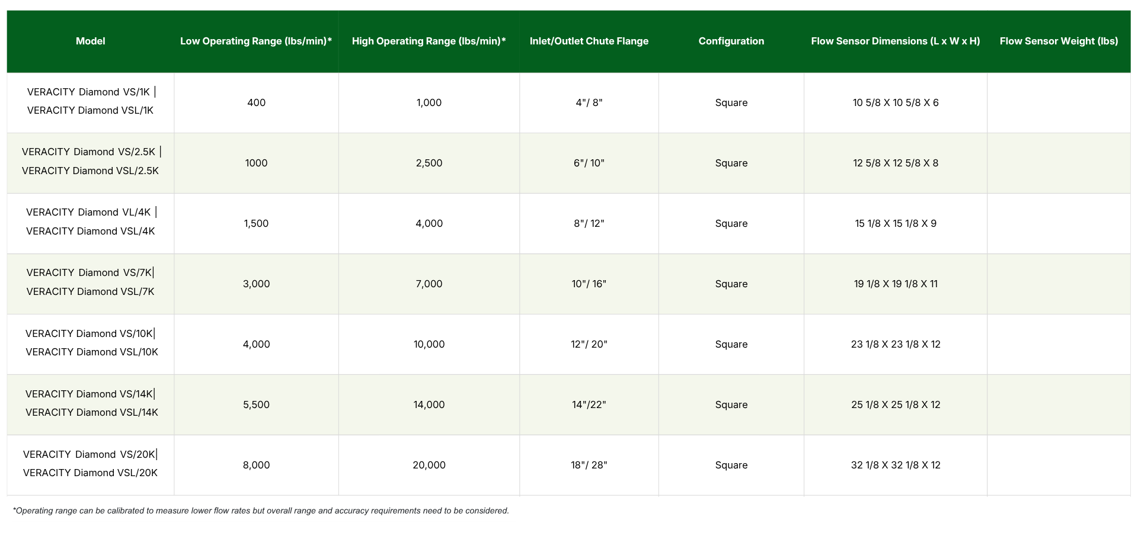Image resolution: width=1138 pixels, height=533 pixels.
Task: Select the 10 5/8 X 10 5/8 X 6 dimensions
Action: 895,102
